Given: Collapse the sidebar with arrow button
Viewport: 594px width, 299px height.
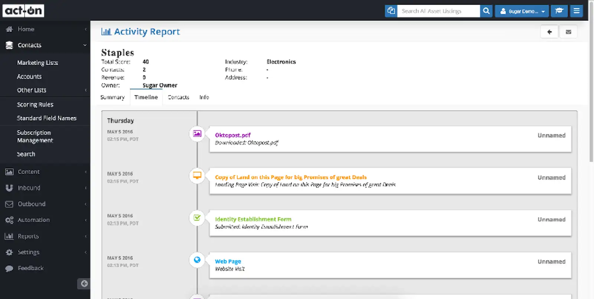Looking at the screenshot, I should click(84, 283).
